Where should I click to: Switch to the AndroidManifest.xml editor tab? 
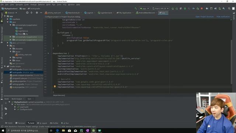tap(145, 13)
